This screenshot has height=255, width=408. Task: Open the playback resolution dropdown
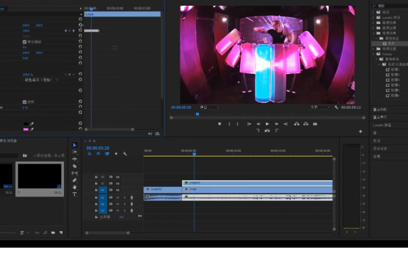pos(320,107)
